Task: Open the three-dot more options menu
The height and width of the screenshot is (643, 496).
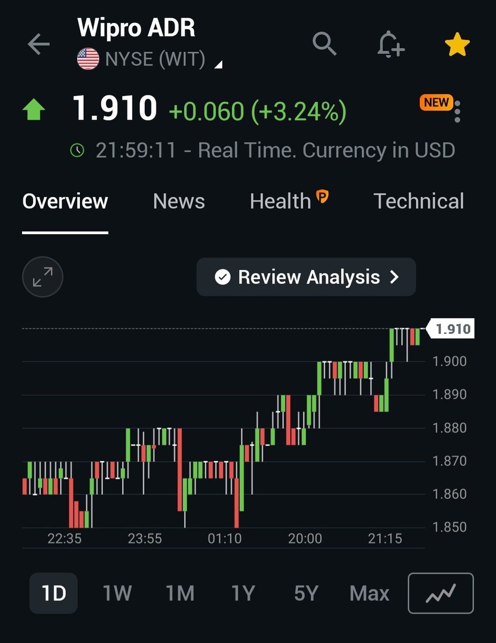Action: [457, 110]
